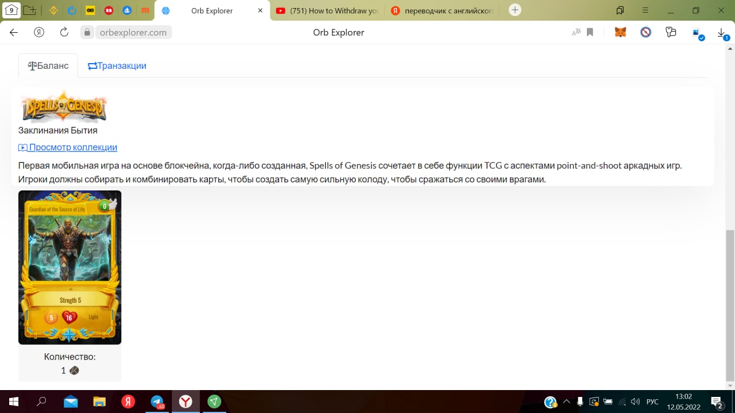Open the clock showing 13:02
The width and height of the screenshot is (735, 413).
click(x=683, y=402)
